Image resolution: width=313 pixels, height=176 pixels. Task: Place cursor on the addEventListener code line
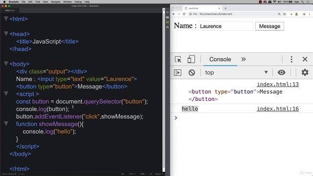(80, 116)
